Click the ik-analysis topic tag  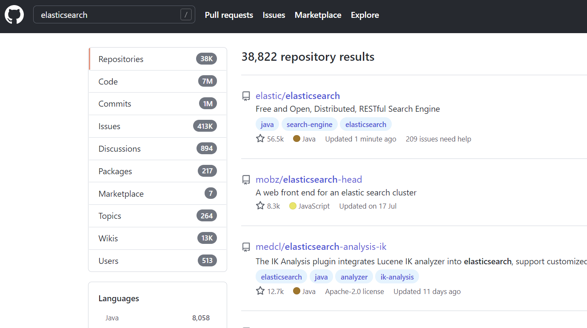coord(397,277)
